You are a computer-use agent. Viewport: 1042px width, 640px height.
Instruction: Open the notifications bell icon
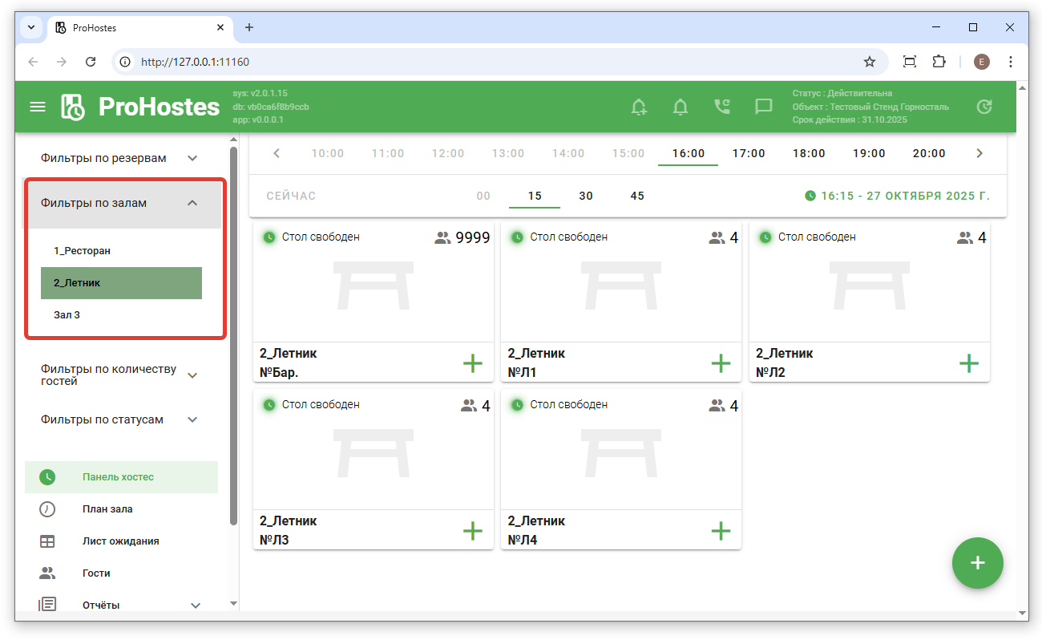click(681, 107)
